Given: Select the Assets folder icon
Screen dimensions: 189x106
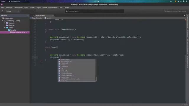Looking at the screenshot, I should [7, 28].
